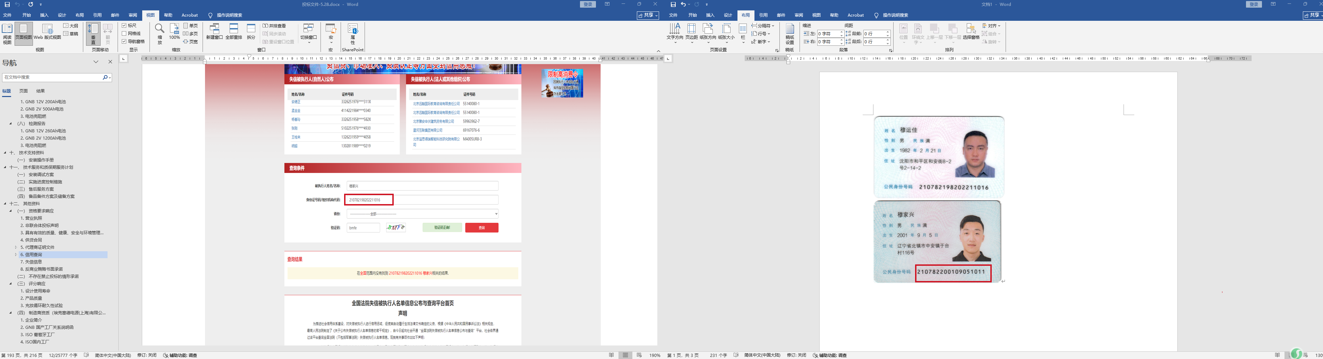
Task: Select the 穆运佳 ID card image
Action: tap(939, 157)
